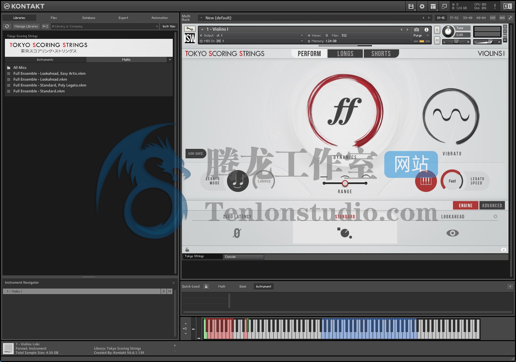Open the Kontakt save menu icon
The height and width of the screenshot is (362, 516).
(x=411, y=6)
